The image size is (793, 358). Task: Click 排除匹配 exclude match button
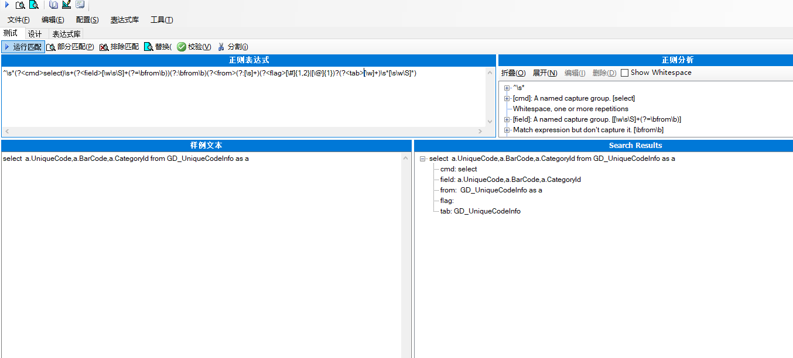click(119, 47)
